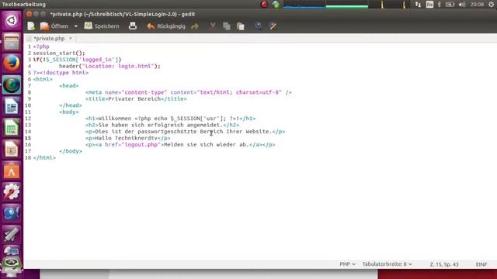497x279 pixels.
Task: Click the opening <head> tag line
Action: pos(69,86)
